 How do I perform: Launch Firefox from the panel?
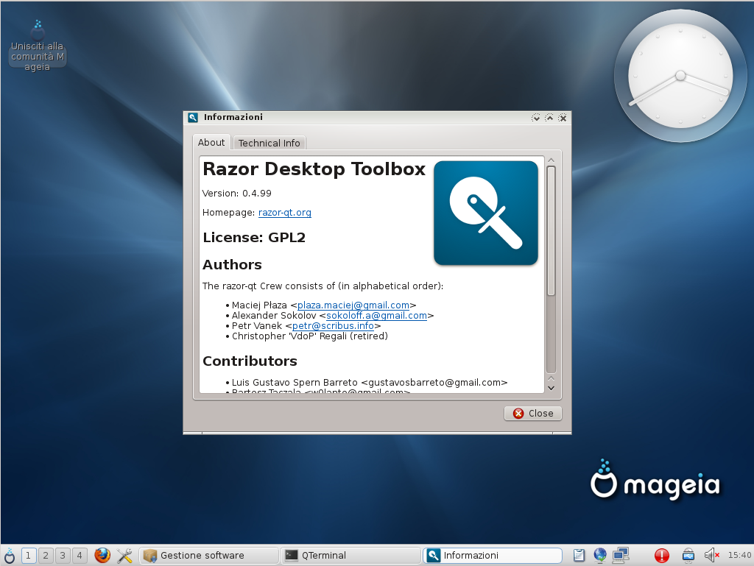pos(102,556)
